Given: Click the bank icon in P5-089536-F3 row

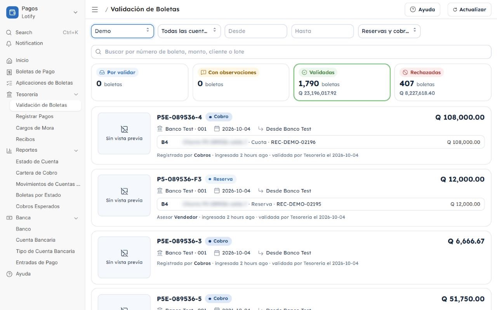Looking at the screenshot, I should pos(160,191).
